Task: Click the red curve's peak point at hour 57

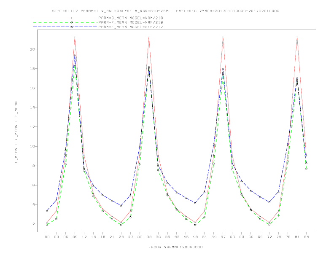Action: coord(223,37)
